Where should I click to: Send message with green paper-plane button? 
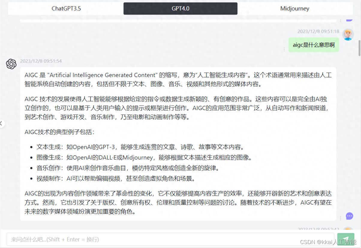[x=346, y=239]
